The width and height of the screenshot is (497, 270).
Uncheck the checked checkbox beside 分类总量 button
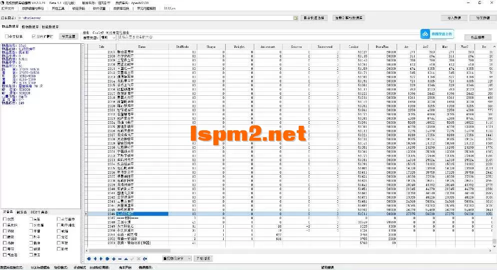tap(33, 36)
